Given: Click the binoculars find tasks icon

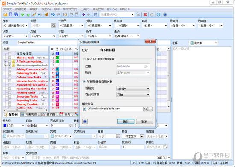Looking at the screenshot, I should (x=95, y=14).
